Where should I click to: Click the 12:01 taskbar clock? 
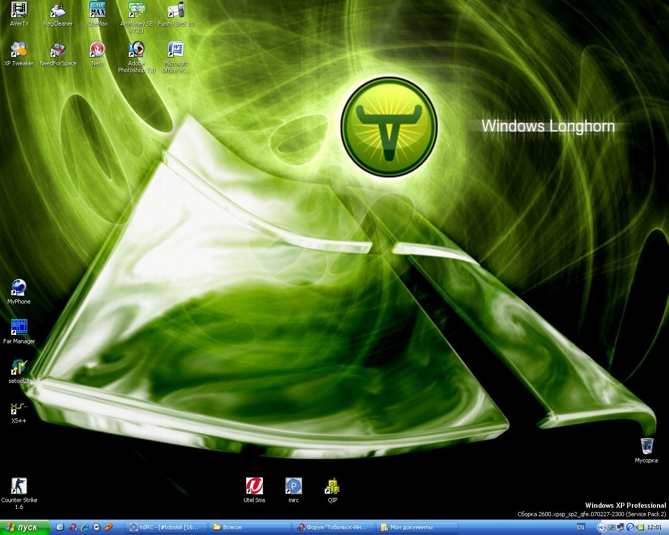[x=654, y=527]
